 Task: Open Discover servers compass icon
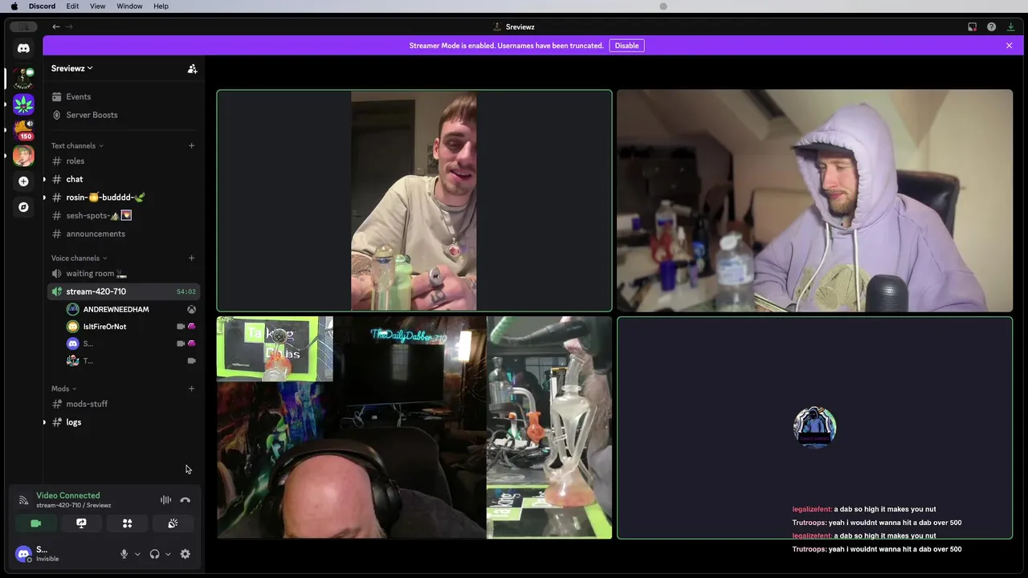pos(23,207)
